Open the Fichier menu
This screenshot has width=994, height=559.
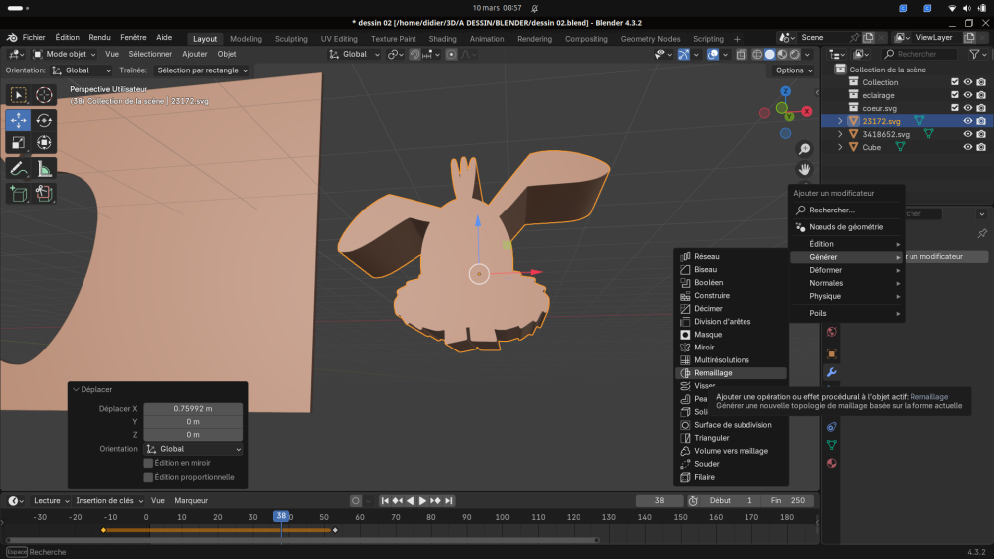(34, 38)
